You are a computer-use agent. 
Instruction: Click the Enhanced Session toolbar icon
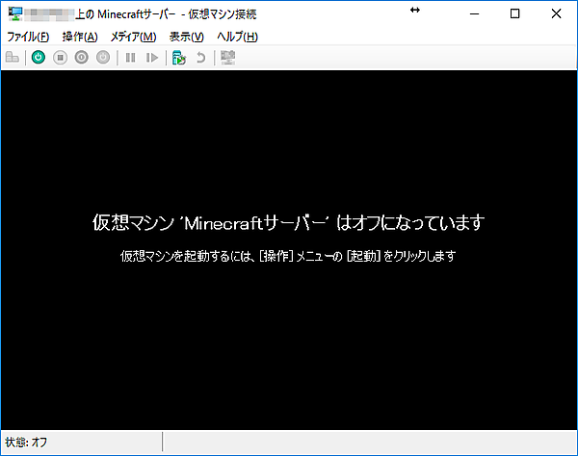[x=227, y=58]
